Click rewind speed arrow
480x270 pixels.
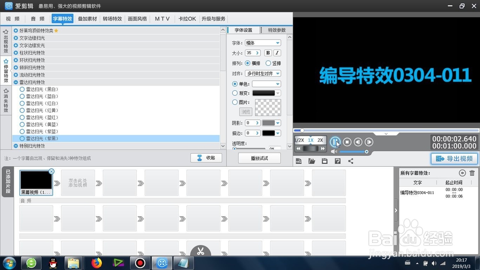click(299, 148)
